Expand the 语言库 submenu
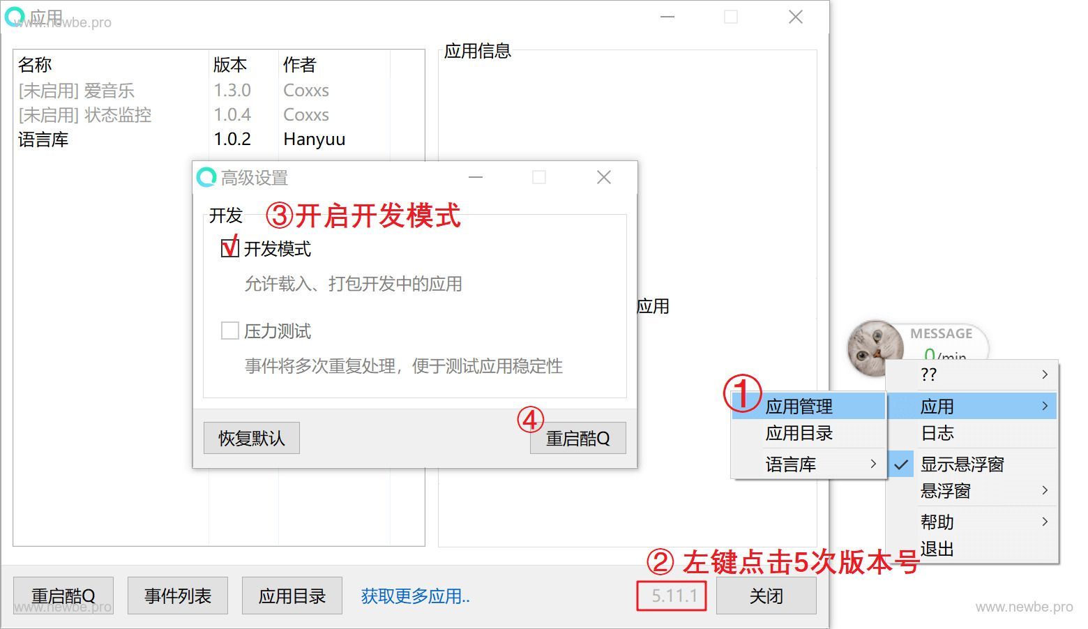Viewport: 1088px width, 629px height. click(790, 463)
